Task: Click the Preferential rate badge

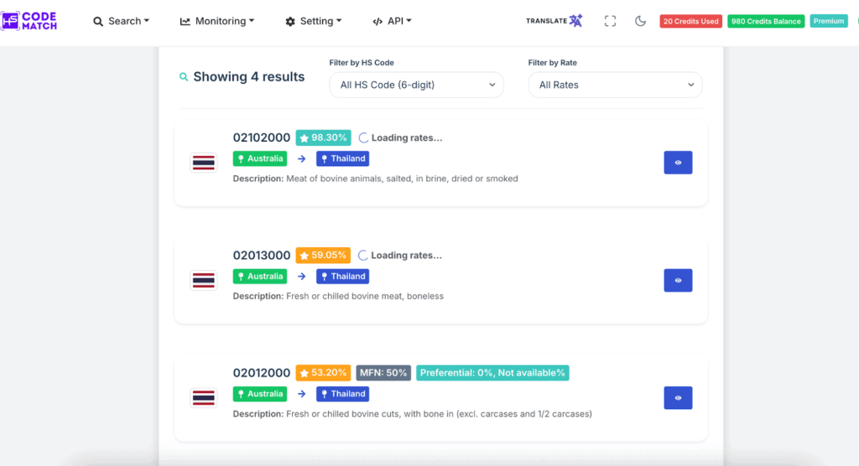Action: (492, 372)
